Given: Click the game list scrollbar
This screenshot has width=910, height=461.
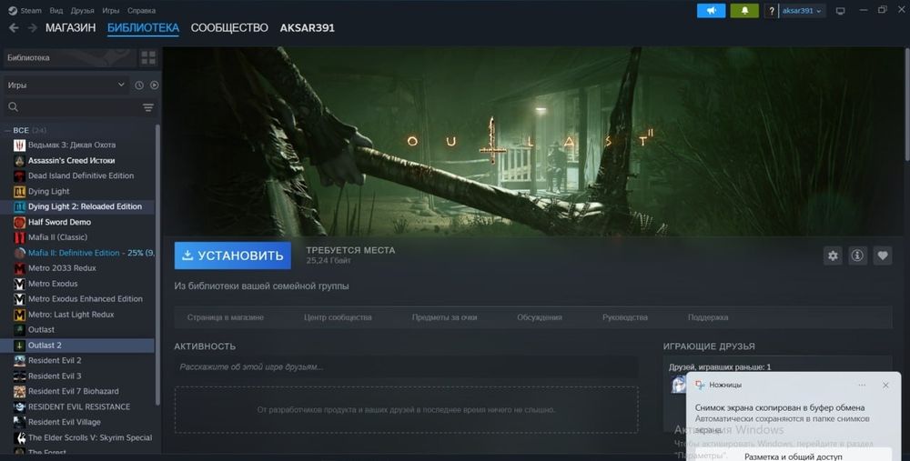Looking at the screenshot, I should (157, 264).
